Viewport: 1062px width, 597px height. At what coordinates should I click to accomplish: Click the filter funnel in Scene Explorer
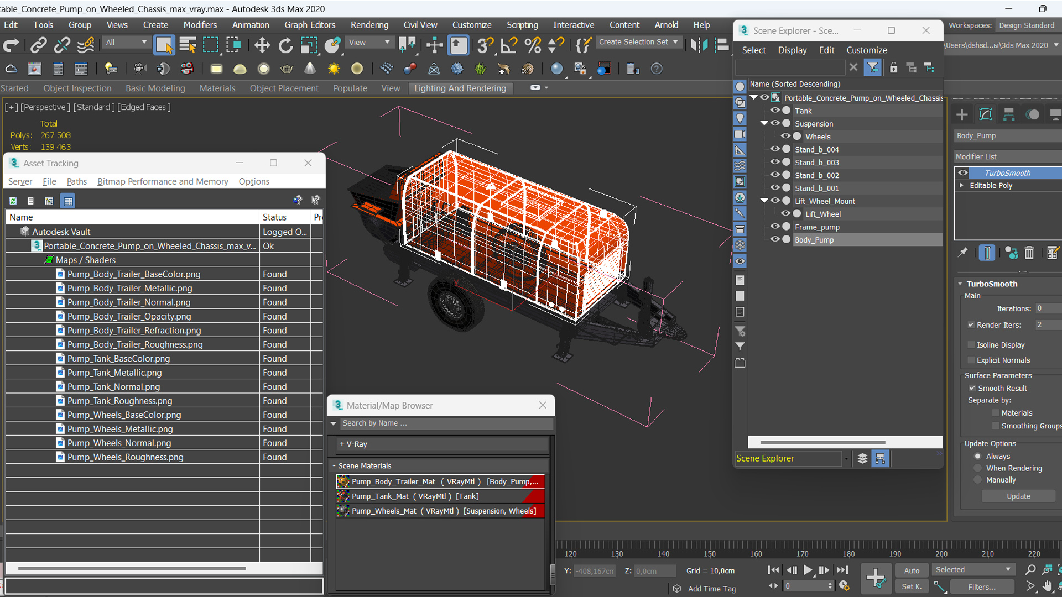(872, 67)
